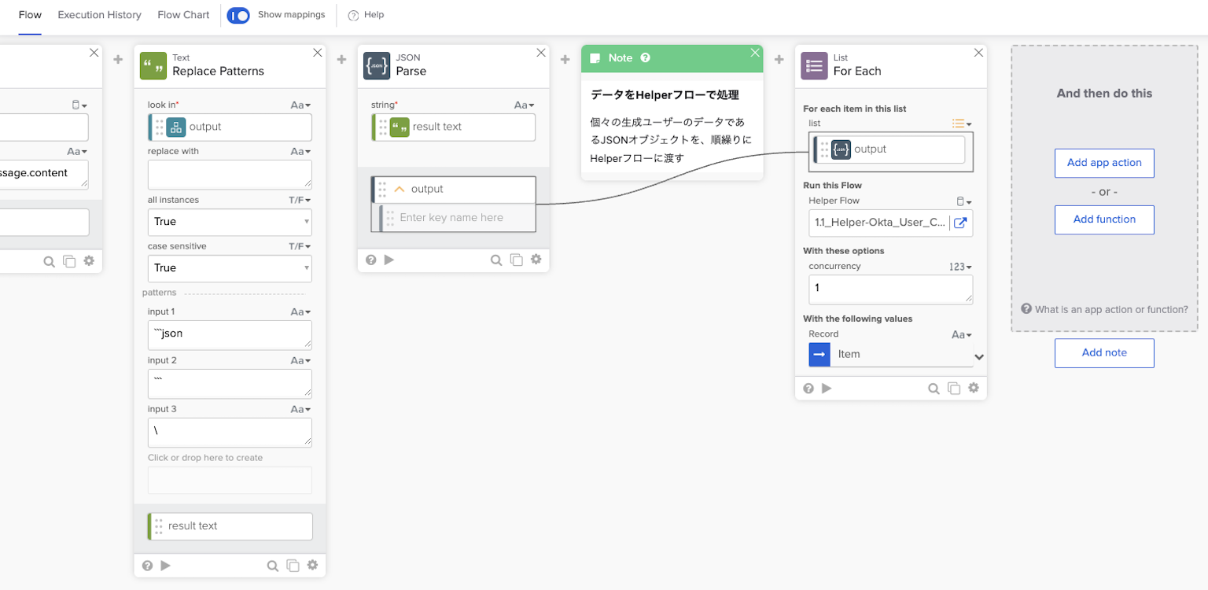Image resolution: width=1208 pixels, height=590 pixels.
Task: Click the help icon in Note header
Action: [645, 58]
